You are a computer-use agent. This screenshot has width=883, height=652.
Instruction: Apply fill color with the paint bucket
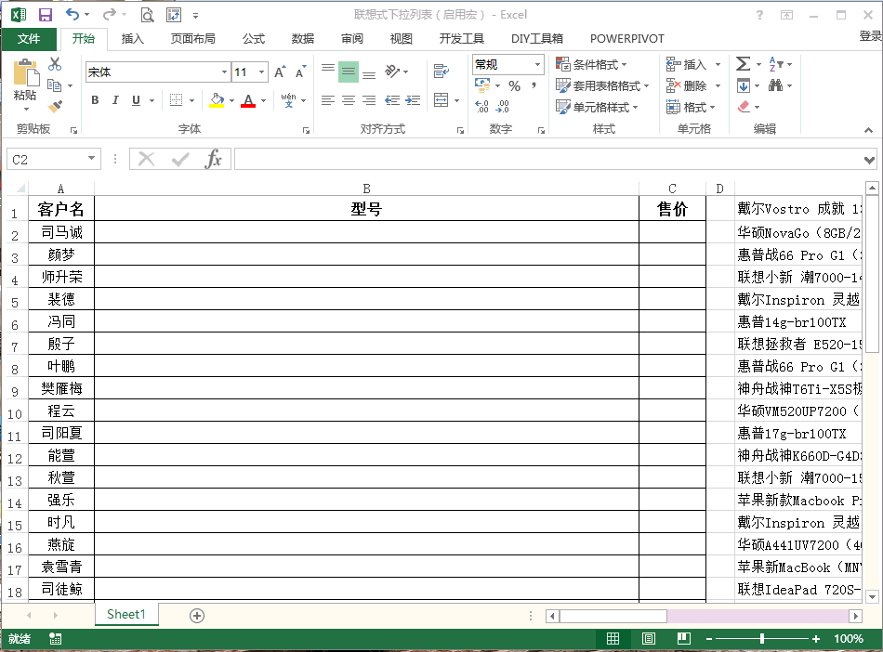(x=217, y=100)
